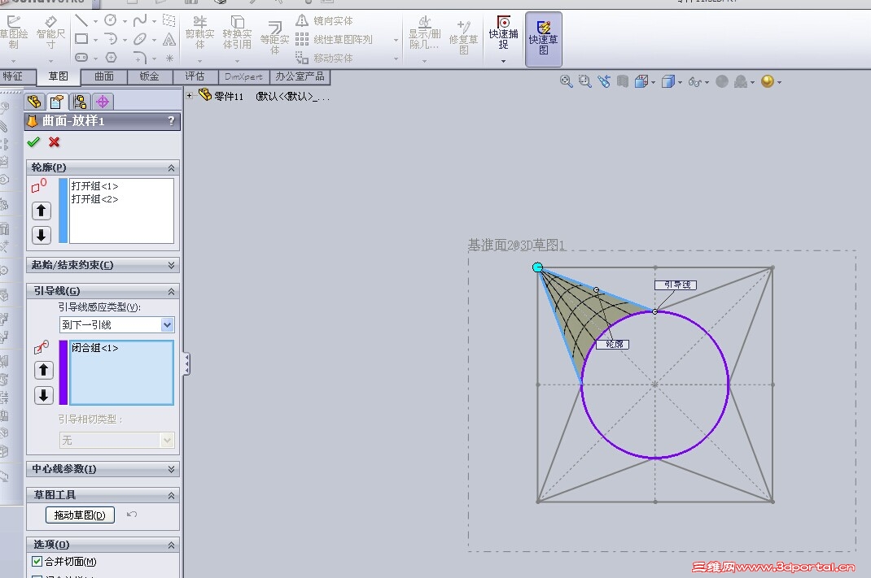Viewport: 871px width, 578px height.
Task: Select the Circle sketch tool
Action: coord(111,20)
